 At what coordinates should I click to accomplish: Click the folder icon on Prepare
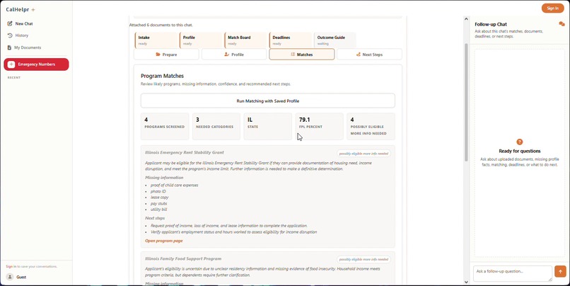[x=158, y=55]
